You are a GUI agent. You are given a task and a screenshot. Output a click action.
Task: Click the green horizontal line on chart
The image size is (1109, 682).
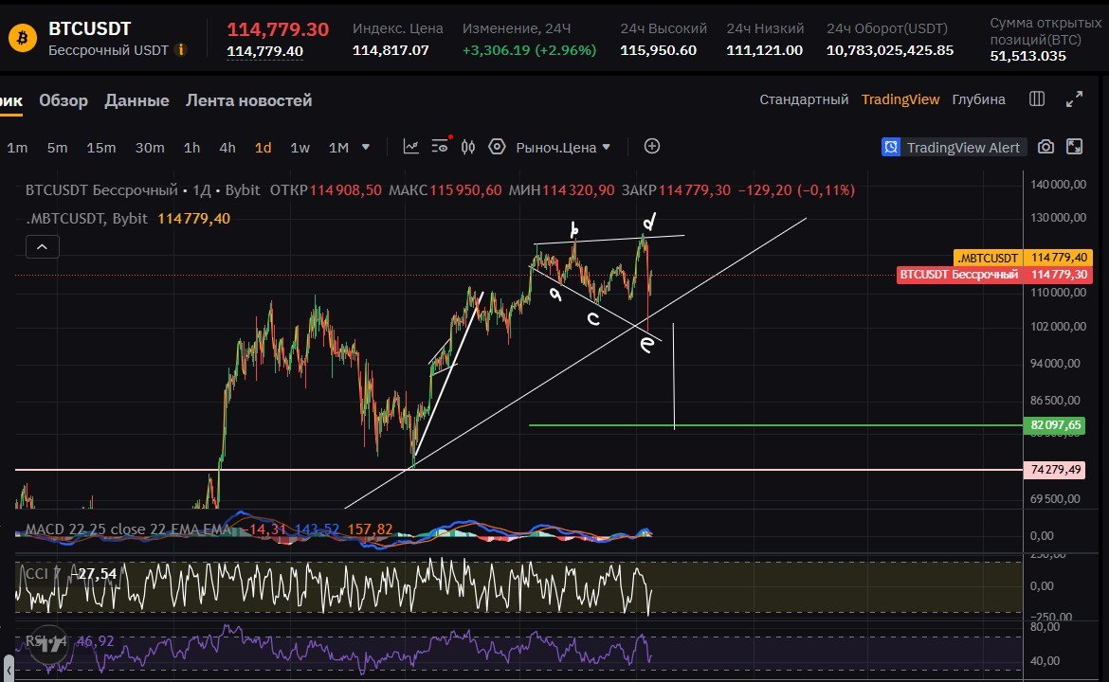[x=775, y=425]
